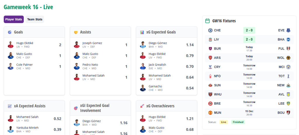Click the xG Overachievers rocket icon
The width and height of the screenshot is (299, 135).
[x=142, y=106]
